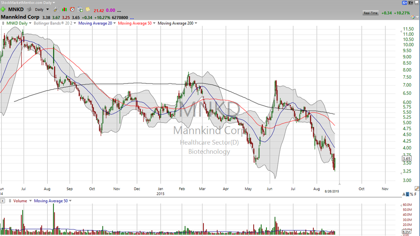420x236 pixels.
Task: Click the volume figure 6270800
Action: coord(120,17)
